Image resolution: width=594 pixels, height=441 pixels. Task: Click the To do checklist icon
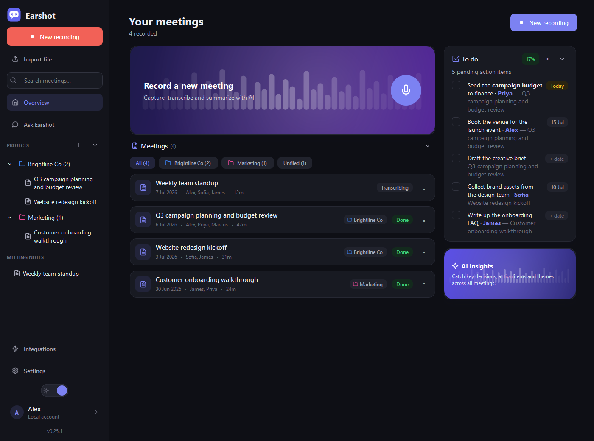coord(456,59)
